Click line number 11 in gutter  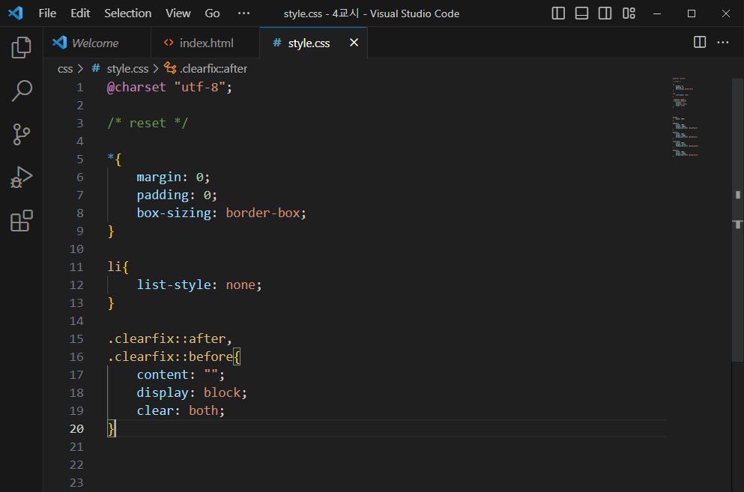(76, 267)
